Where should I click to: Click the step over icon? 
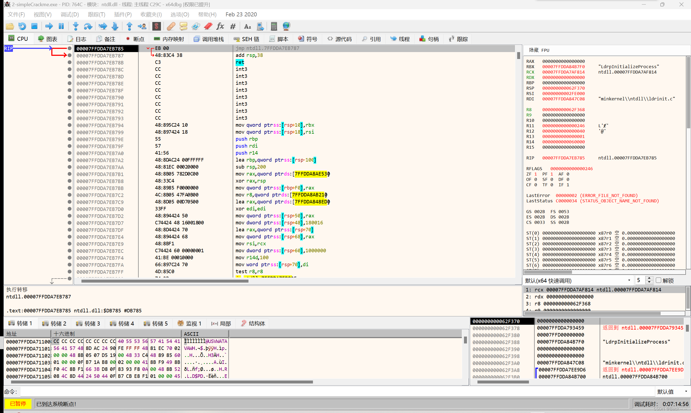[88, 26]
